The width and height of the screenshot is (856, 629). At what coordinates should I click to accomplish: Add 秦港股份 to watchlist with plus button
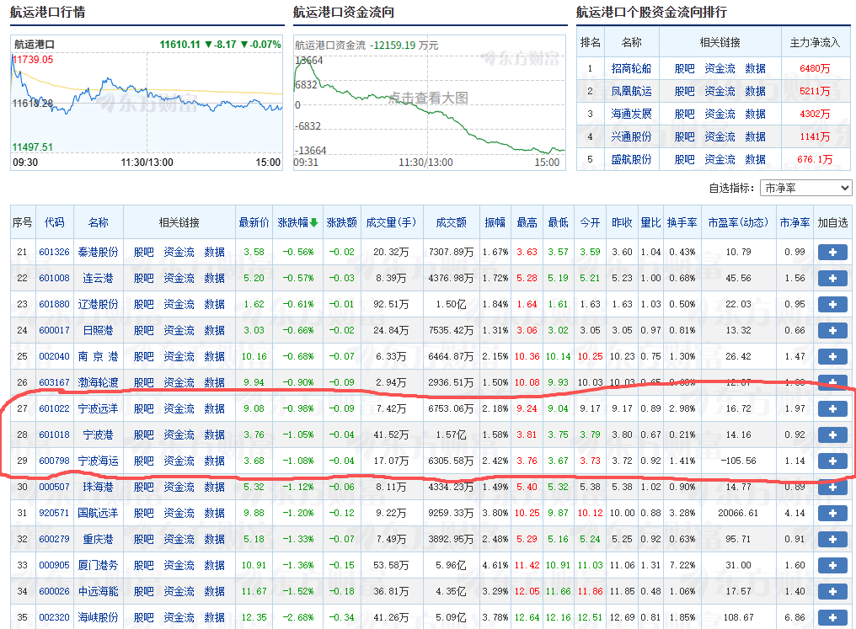pos(832,252)
